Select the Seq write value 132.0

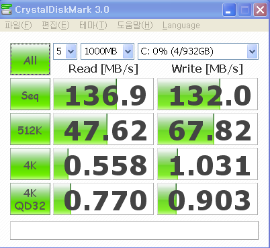[x=208, y=94]
